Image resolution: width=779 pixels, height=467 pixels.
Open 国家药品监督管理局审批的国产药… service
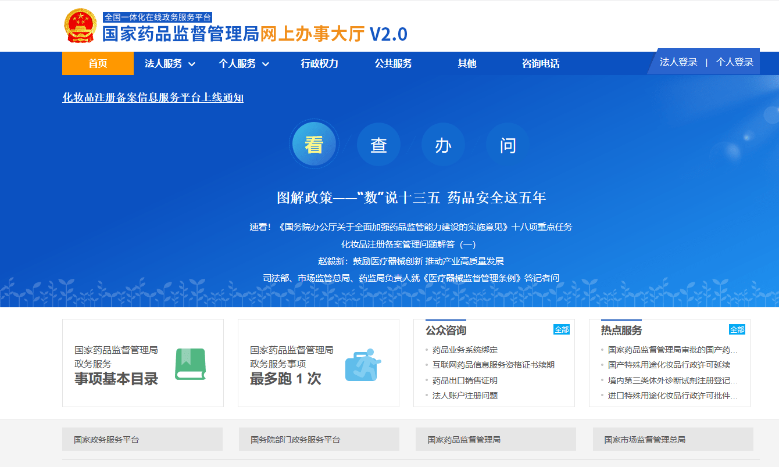click(x=673, y=350)
